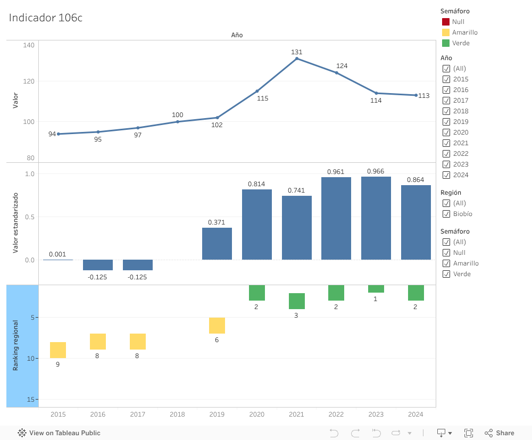This screenshot has height=440, width=532.
Task: Click the Share label
Action: coord(505,433)
